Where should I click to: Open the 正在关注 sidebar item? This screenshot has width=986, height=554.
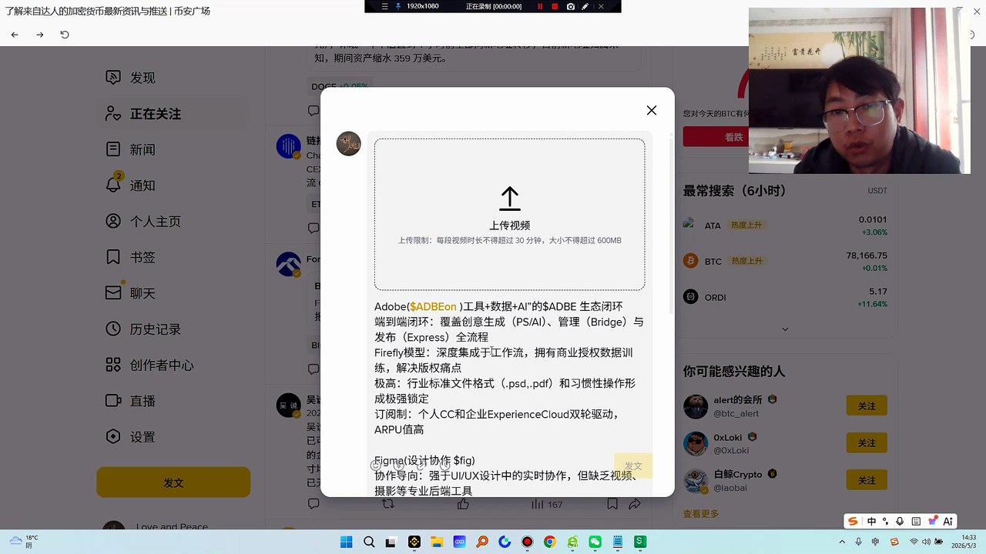pos(173,114)
